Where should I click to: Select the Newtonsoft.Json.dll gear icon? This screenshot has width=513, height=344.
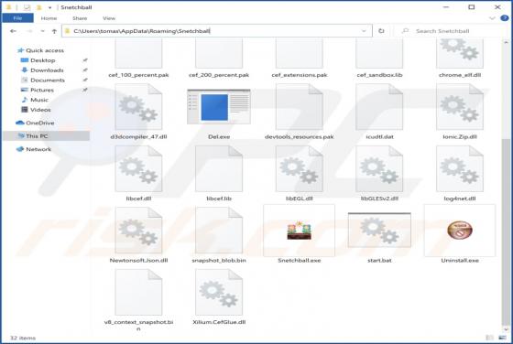pos(138,231)
